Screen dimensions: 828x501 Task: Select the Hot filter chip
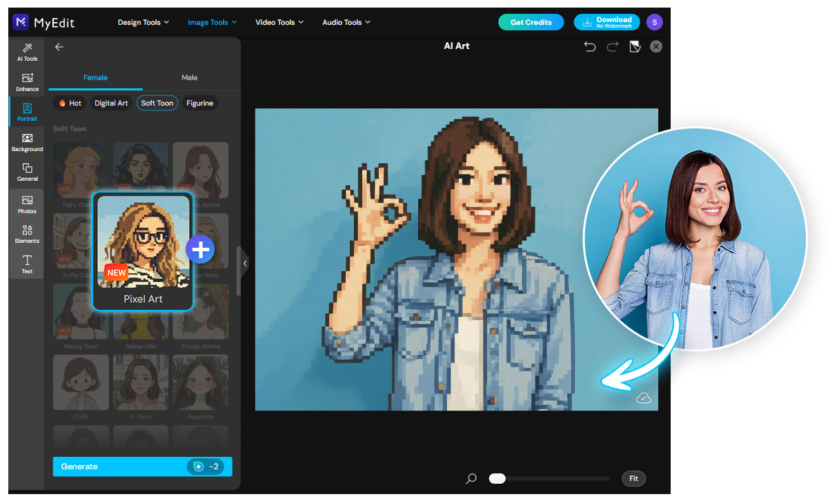[x=69, y=103]
